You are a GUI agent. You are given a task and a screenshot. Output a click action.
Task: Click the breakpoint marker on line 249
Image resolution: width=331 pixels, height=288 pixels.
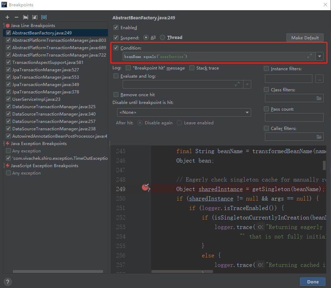pyautogui.click(x=145, y=188)
